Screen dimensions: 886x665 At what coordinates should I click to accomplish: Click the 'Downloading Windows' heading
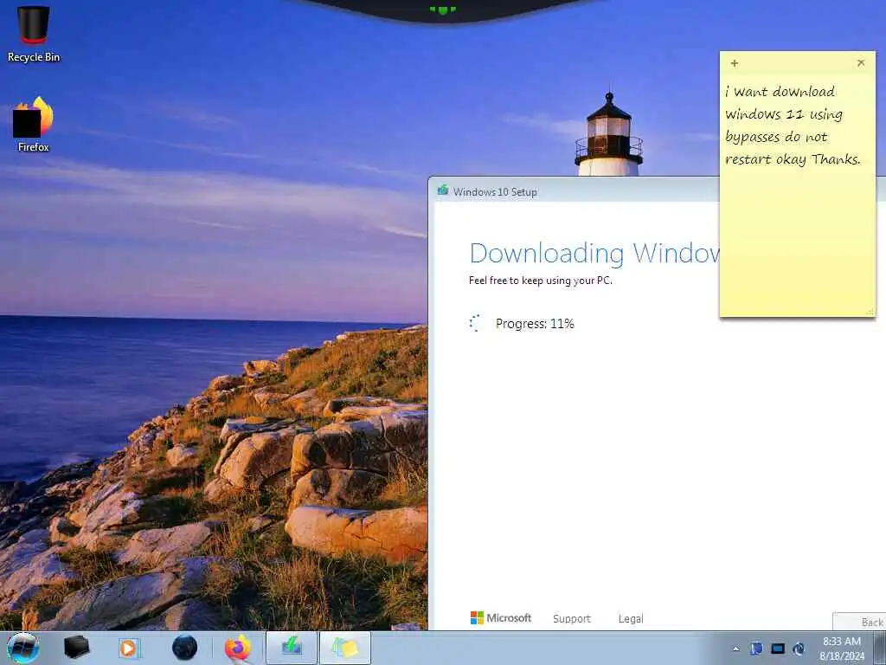(x=594, y=253)
